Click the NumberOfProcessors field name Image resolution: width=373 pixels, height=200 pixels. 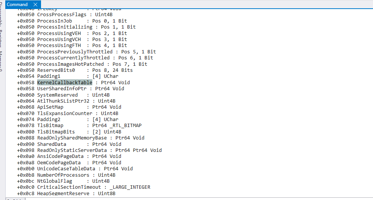click(x=63, y=175)
